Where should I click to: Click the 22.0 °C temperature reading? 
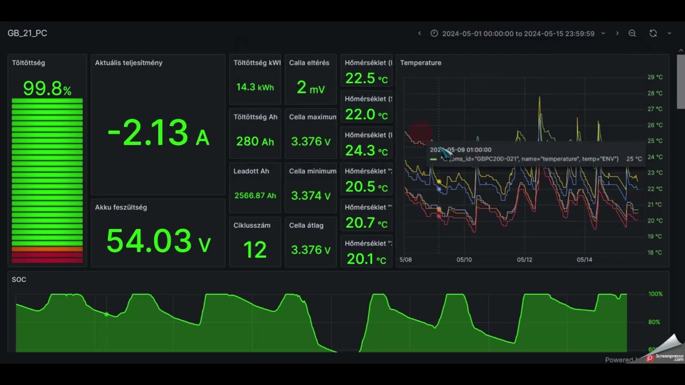click(367, 114)
